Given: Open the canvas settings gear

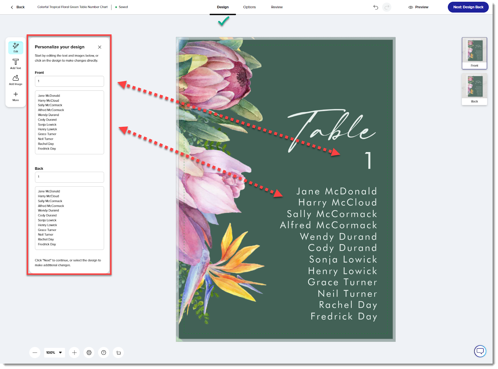Looking at the screenshot, I should 89,353.
